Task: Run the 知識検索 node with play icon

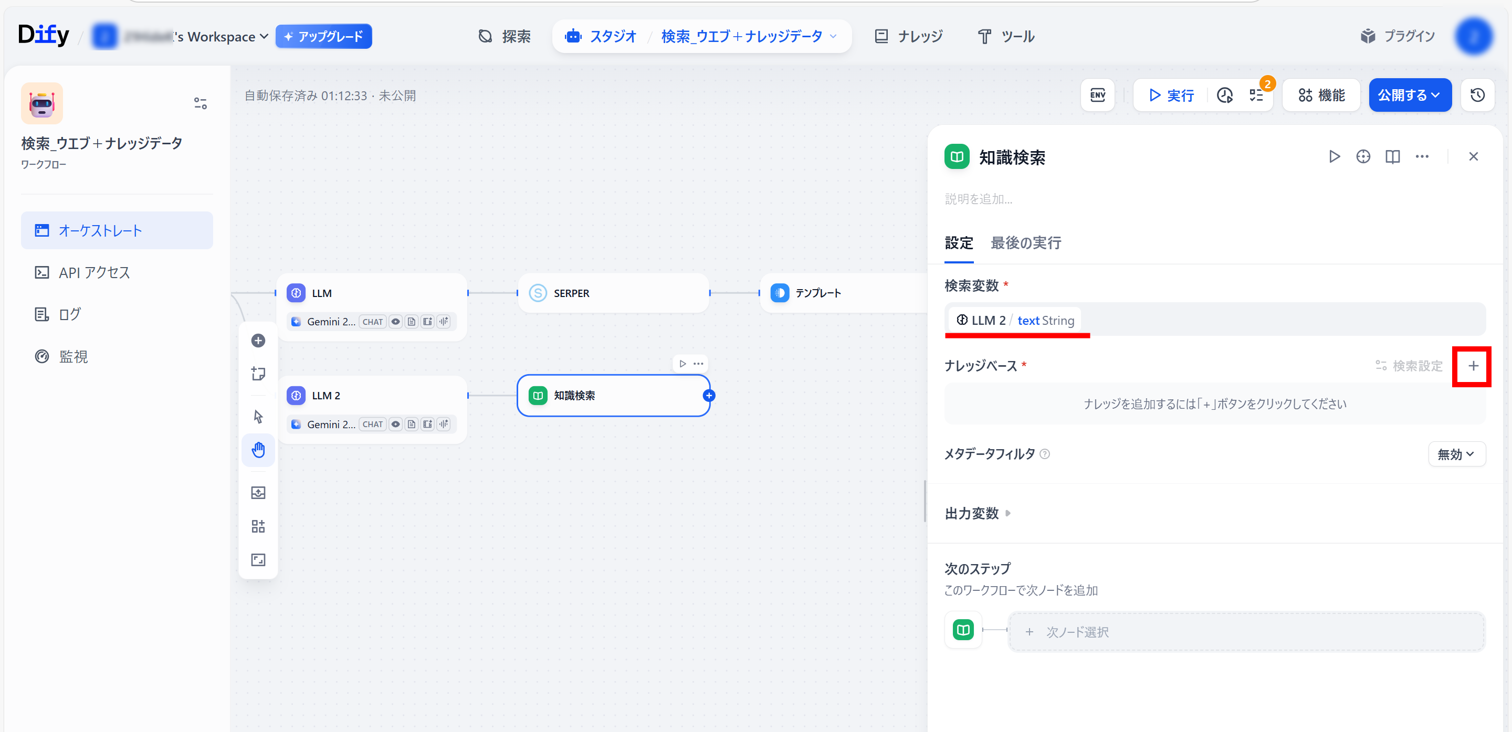Action: click(x=1334, y=156)
